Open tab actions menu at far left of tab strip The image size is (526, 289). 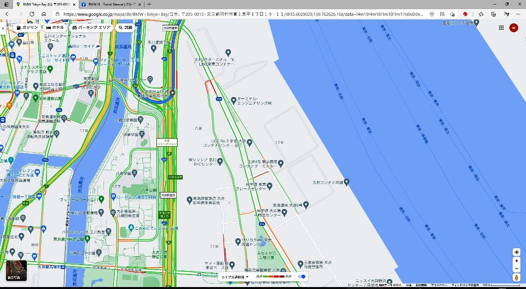[x=6, y=4]
